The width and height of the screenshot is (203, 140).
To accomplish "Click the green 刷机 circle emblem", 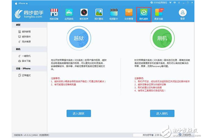I will [162, 38].
